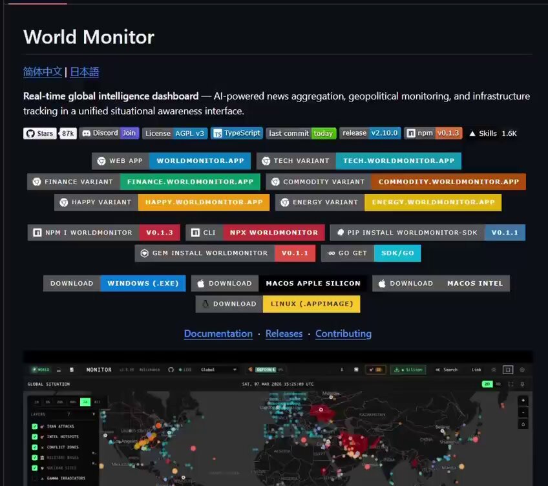Select the All time range tab
Screen dimensions: 548x486
tap(97, 402)
